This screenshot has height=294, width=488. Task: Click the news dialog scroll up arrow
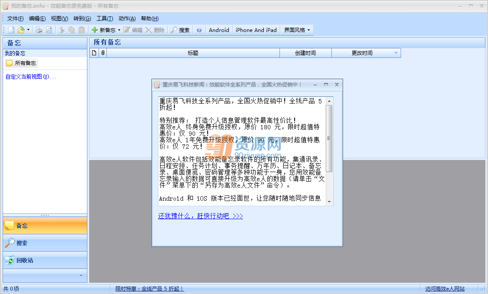pos(329,101)
